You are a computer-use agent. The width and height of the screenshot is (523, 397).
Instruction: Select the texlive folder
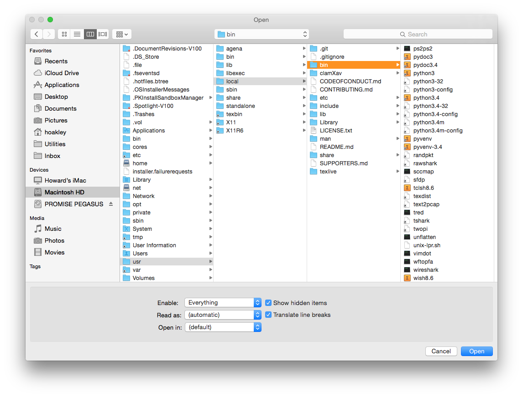tap(328, 171)
